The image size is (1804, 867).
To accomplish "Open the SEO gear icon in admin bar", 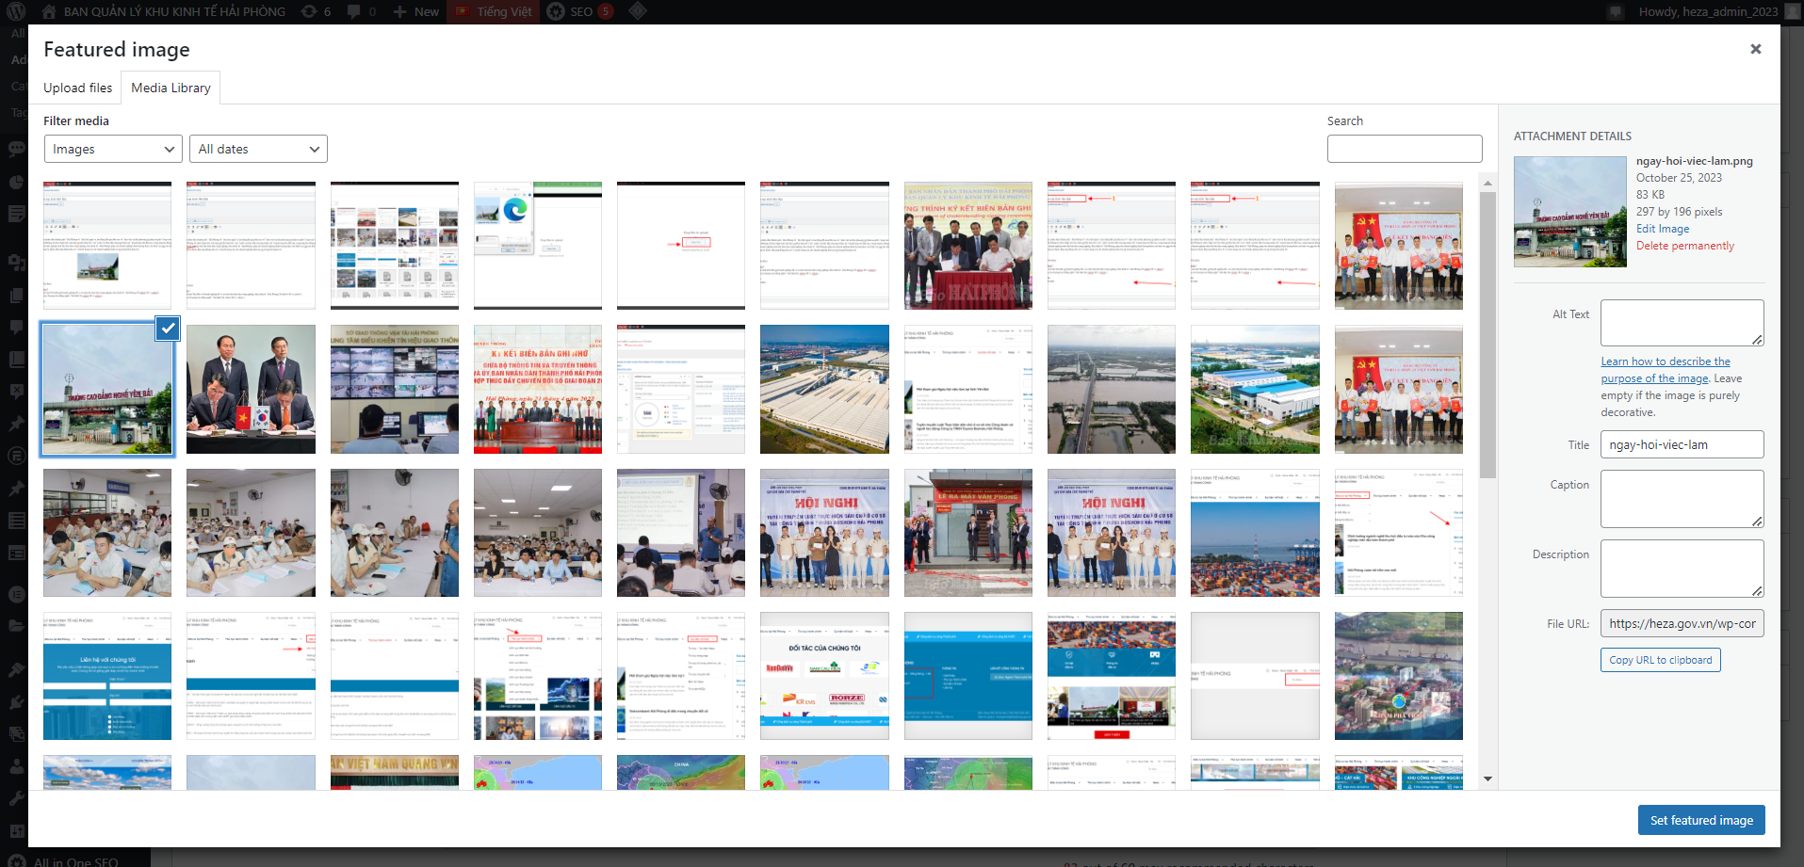I will (x=557, y=11).
